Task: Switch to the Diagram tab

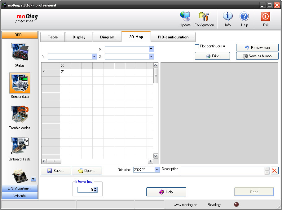Action: [x=107, y=37]
